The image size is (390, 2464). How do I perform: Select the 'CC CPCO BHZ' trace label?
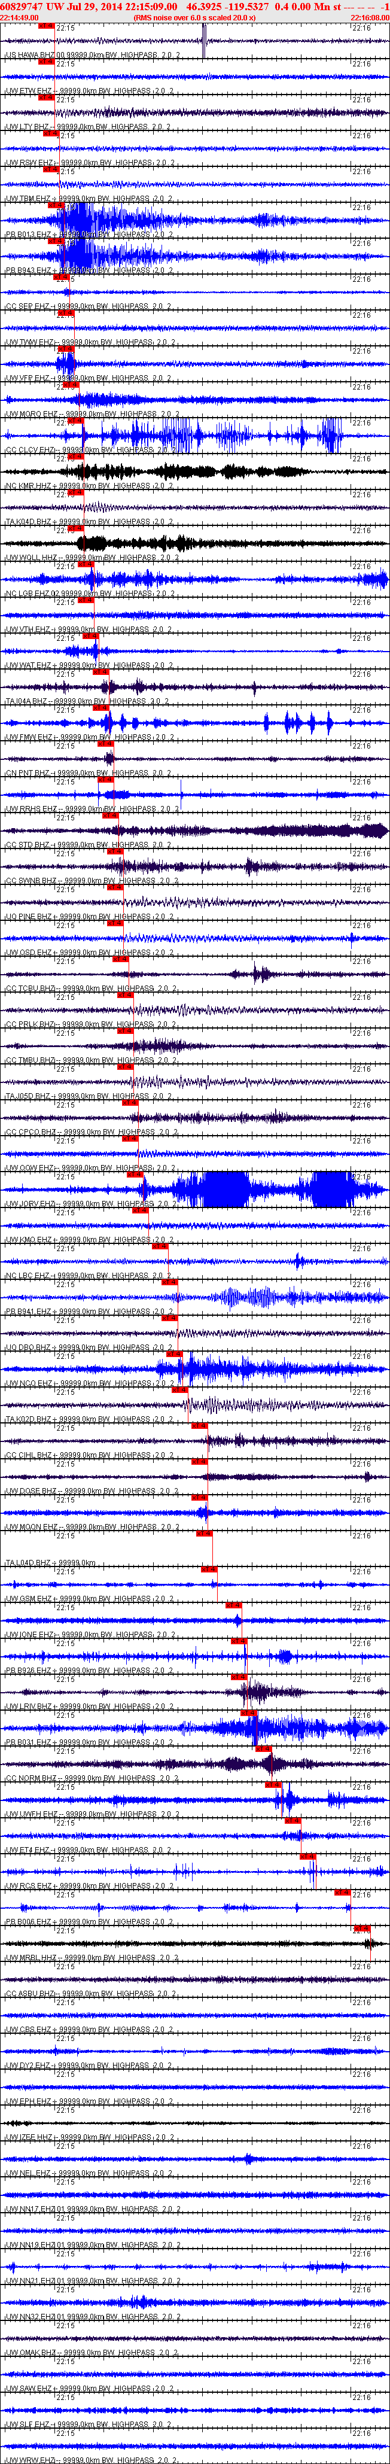point(30,1131)
